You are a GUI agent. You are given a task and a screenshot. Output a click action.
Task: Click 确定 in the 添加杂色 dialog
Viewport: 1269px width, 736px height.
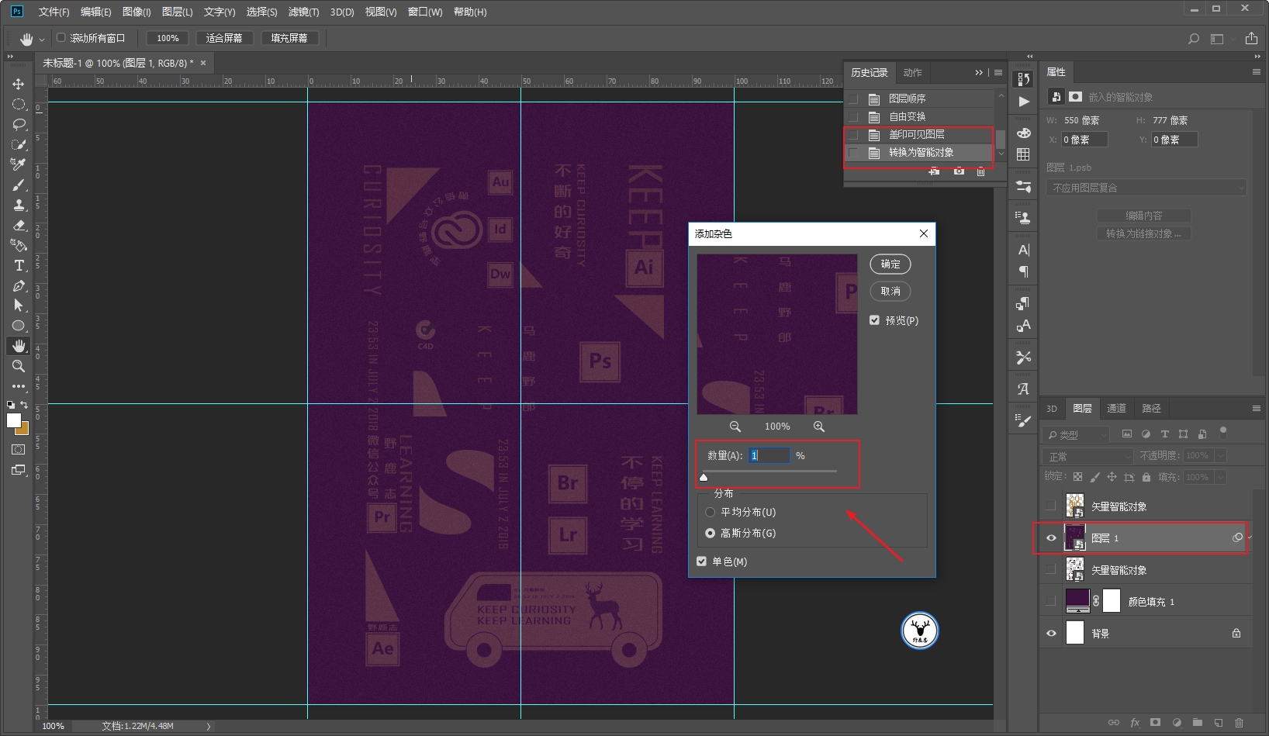point(890,264)
